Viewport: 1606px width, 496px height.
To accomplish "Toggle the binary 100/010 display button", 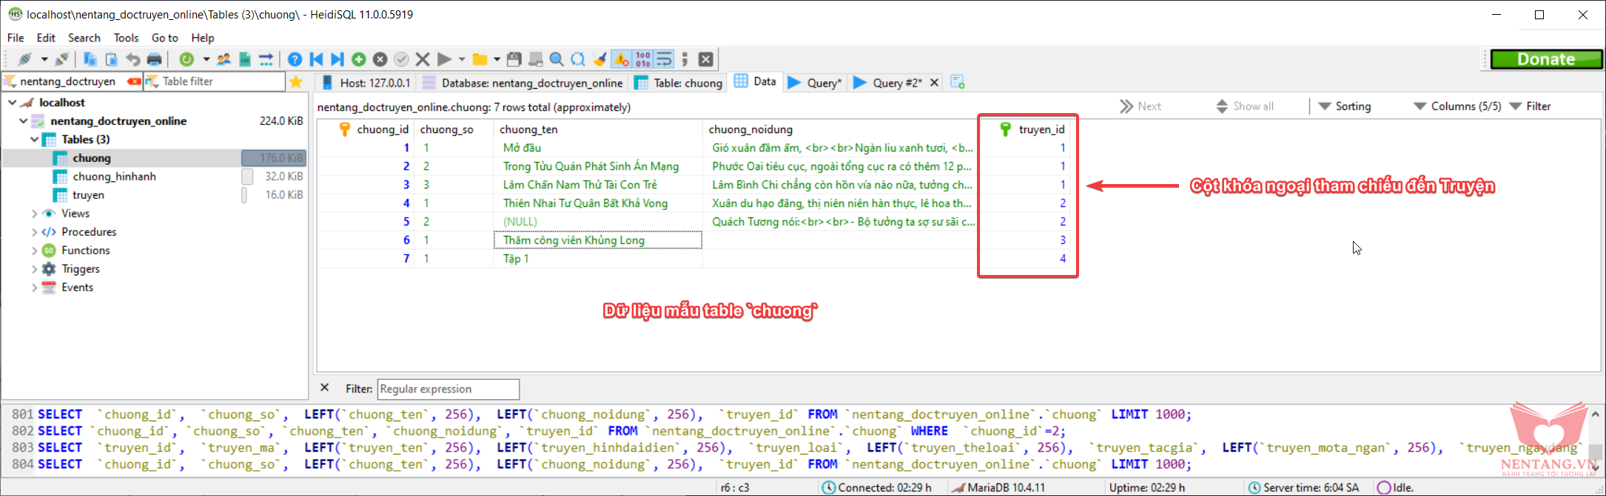I will coord(642,59).
